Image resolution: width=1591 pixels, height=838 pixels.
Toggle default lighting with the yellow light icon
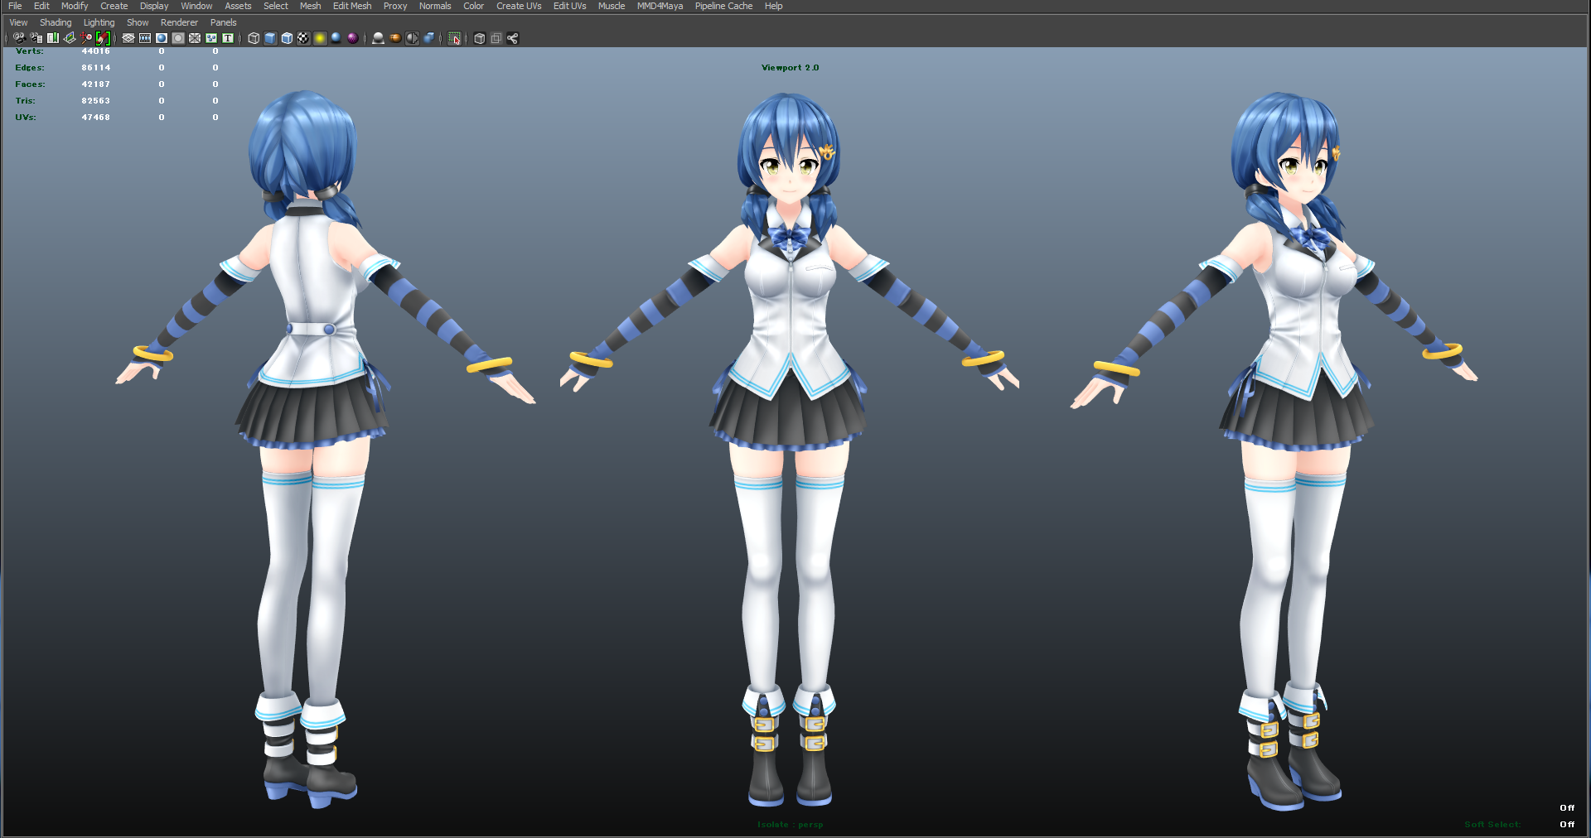pyautogui.click(x=320, y=38)
